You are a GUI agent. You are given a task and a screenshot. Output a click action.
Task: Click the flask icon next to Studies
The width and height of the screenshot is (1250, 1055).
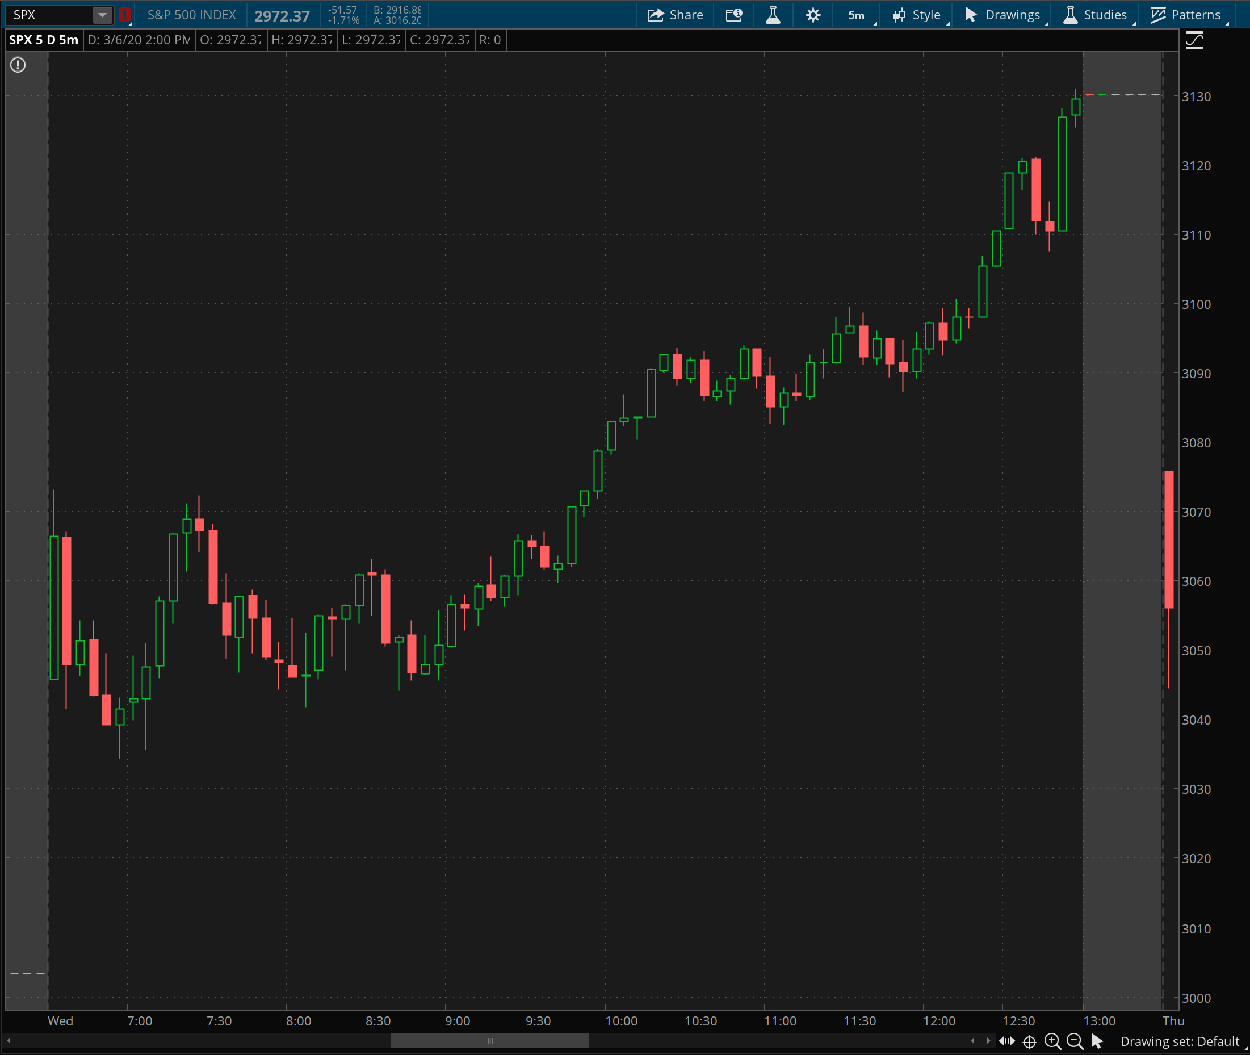click(x=1071, y=15)
